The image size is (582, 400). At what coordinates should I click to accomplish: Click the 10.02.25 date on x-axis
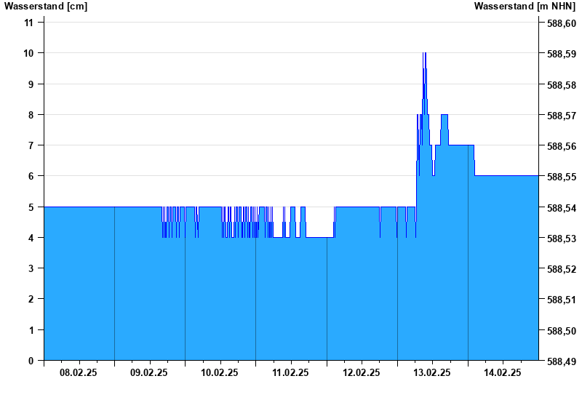click(x=220, y=372)
